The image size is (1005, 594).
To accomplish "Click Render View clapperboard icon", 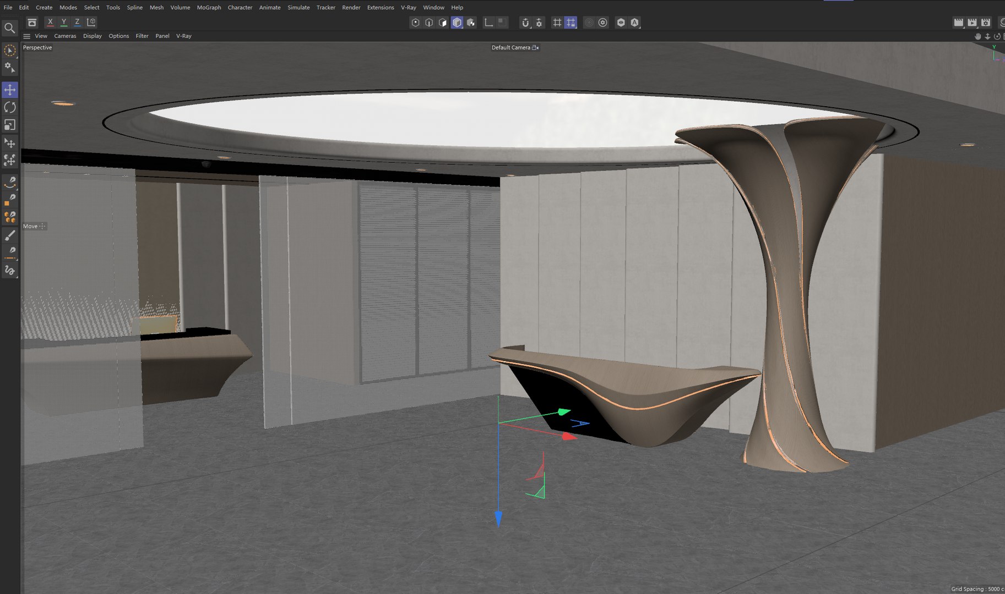I will pos(959,23).
